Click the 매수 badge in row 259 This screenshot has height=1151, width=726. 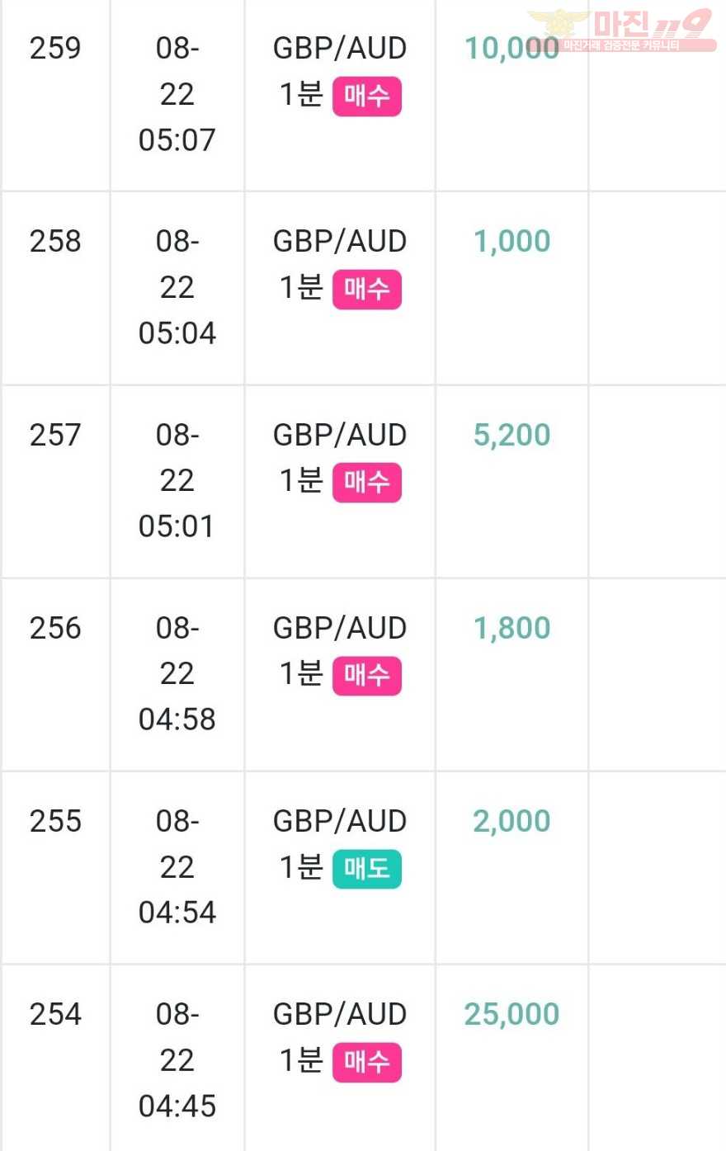367,96
